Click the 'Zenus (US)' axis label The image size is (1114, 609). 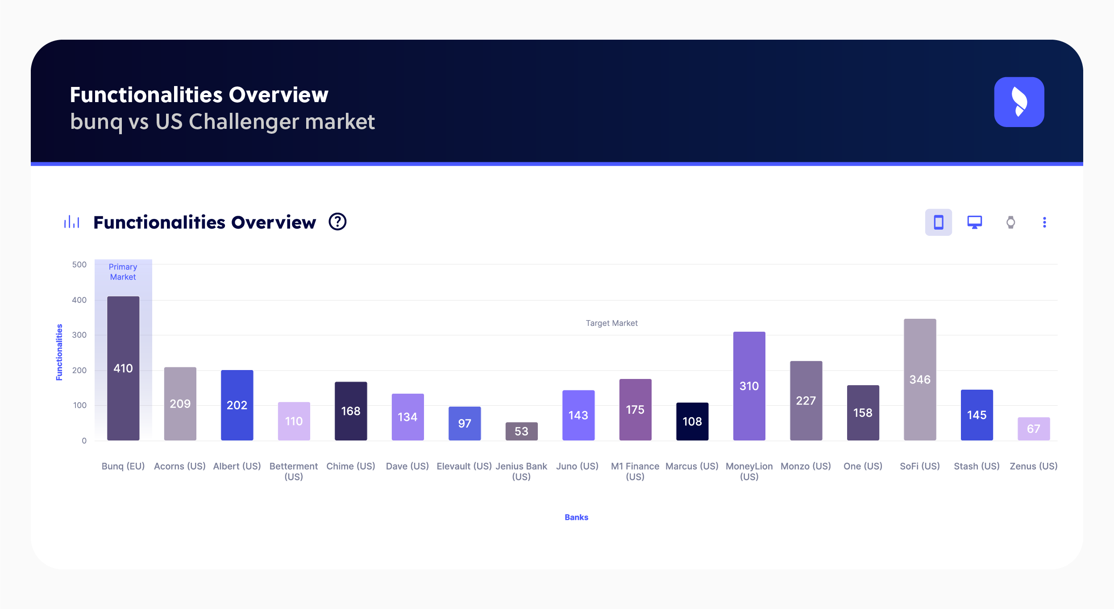point(1034,466)
